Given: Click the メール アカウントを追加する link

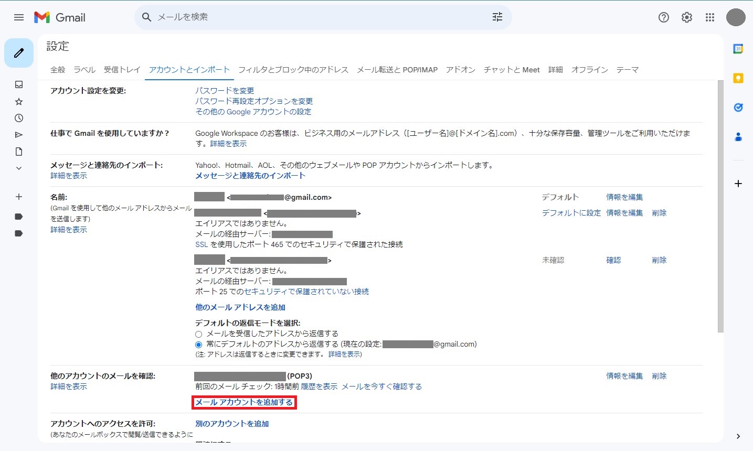Looking at the screenshot, I should coord(244,402).
